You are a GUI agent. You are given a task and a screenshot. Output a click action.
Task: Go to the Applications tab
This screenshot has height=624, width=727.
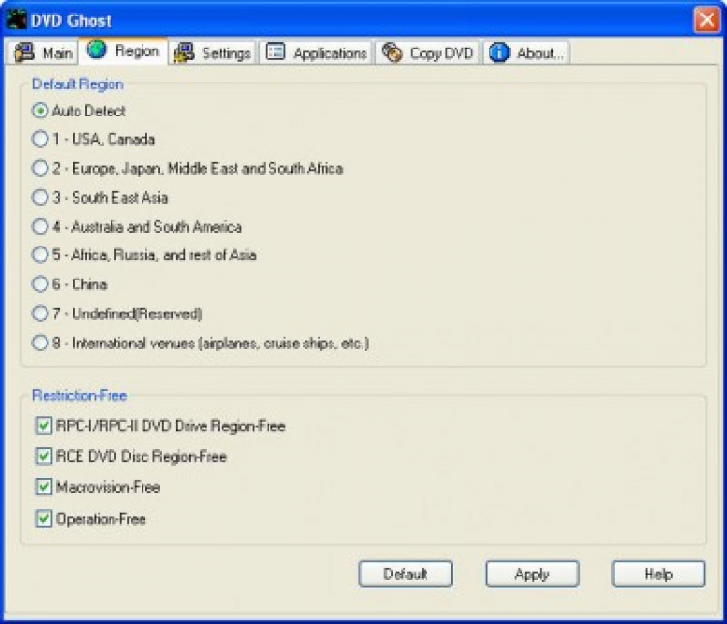pyautogui.click(x=316, y=53)
